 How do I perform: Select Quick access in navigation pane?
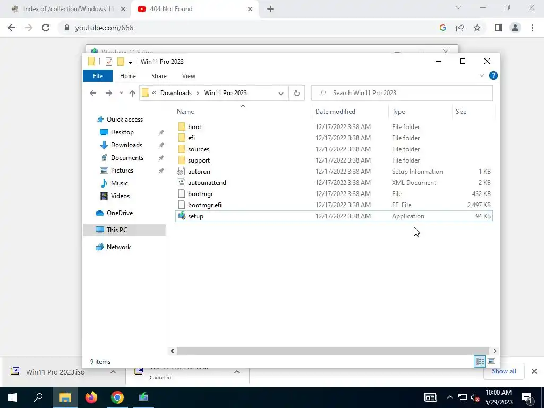click(x=124, y=120)
